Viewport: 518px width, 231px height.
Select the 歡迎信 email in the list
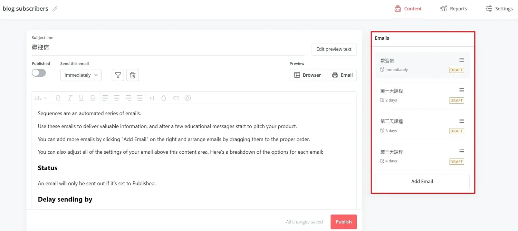[x=422, y=65]
